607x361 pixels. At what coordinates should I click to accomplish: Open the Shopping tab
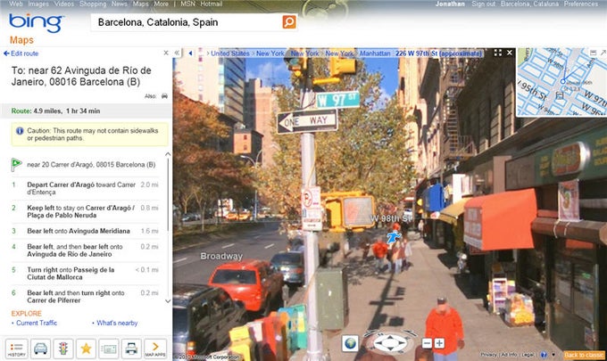click(93, 4)
